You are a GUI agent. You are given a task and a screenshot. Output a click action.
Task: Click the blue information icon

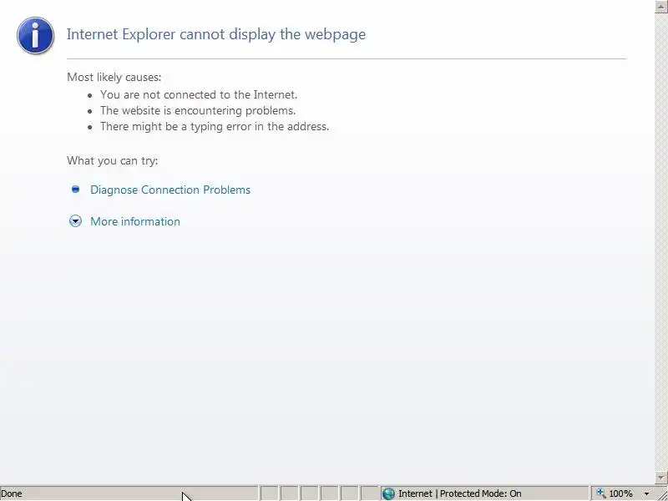[35, 35]
